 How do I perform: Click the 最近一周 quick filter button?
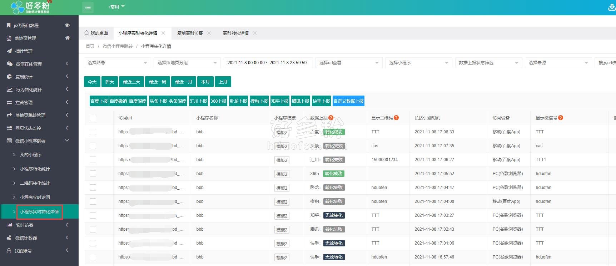158,82
